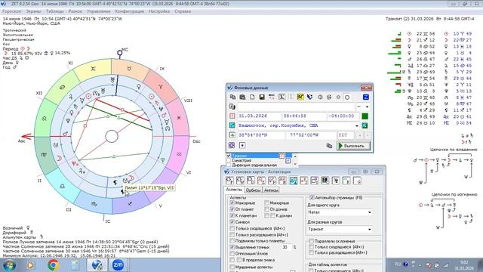
Task: Toggle the Автовыбор страницы (F8) checkbox
Action: pyautogui.click(x=312, y=197)
